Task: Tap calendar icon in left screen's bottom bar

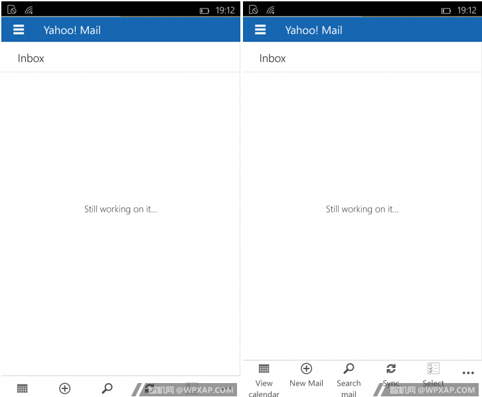Action: click(22, 388)
